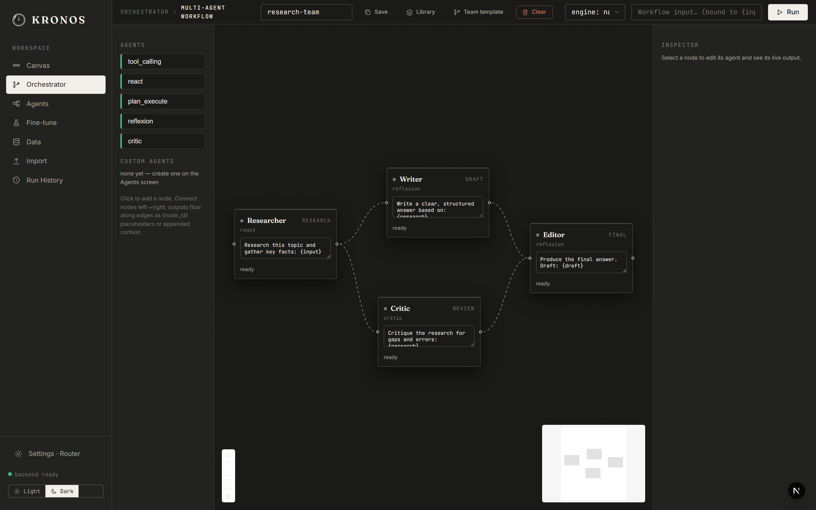Click the Writer node output handle
This screenshot has width=816, height=510.
pyautogui.click(x=489, y=203)
